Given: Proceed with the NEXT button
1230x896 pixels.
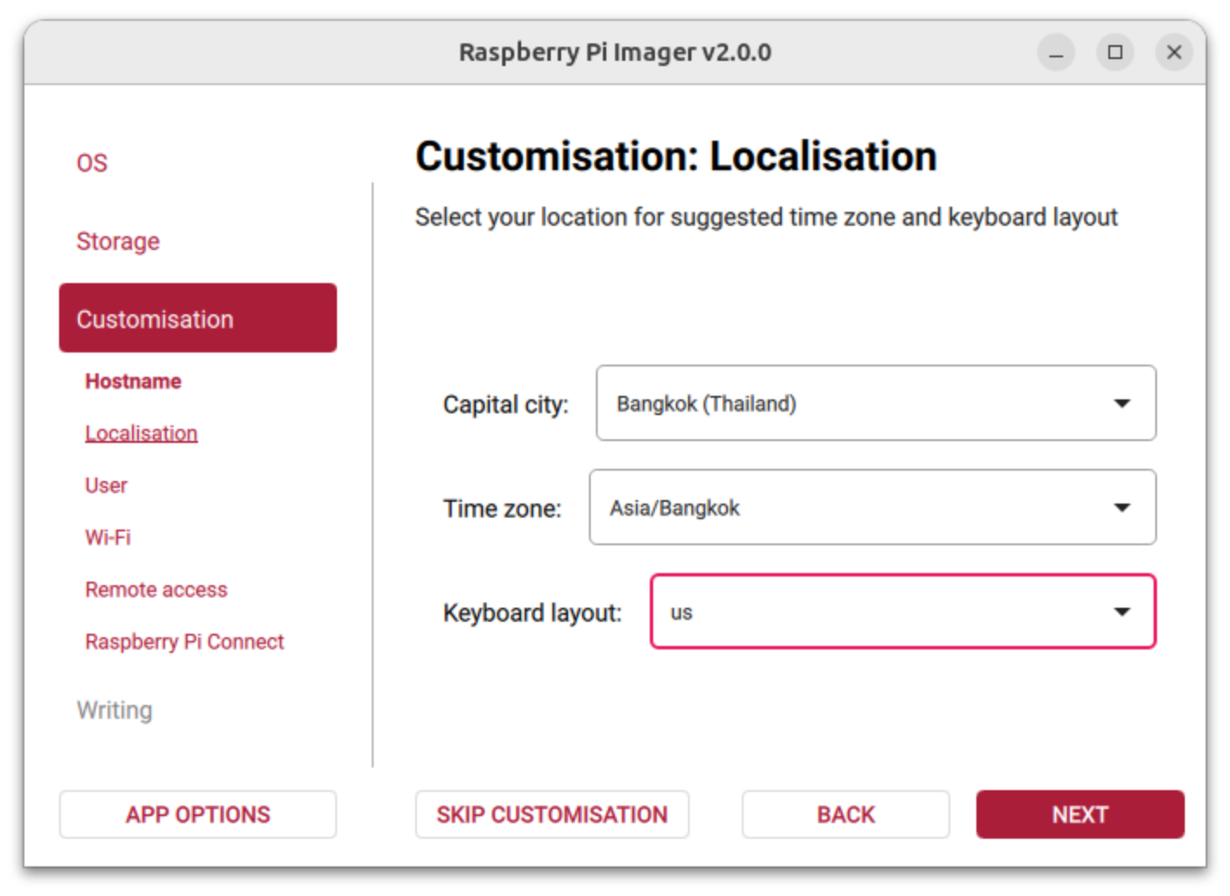Looking at the screenshot, I should pos(1080,814).
